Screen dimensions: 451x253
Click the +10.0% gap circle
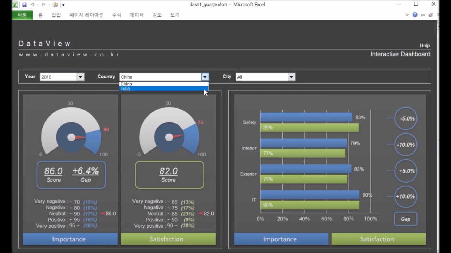406,197
